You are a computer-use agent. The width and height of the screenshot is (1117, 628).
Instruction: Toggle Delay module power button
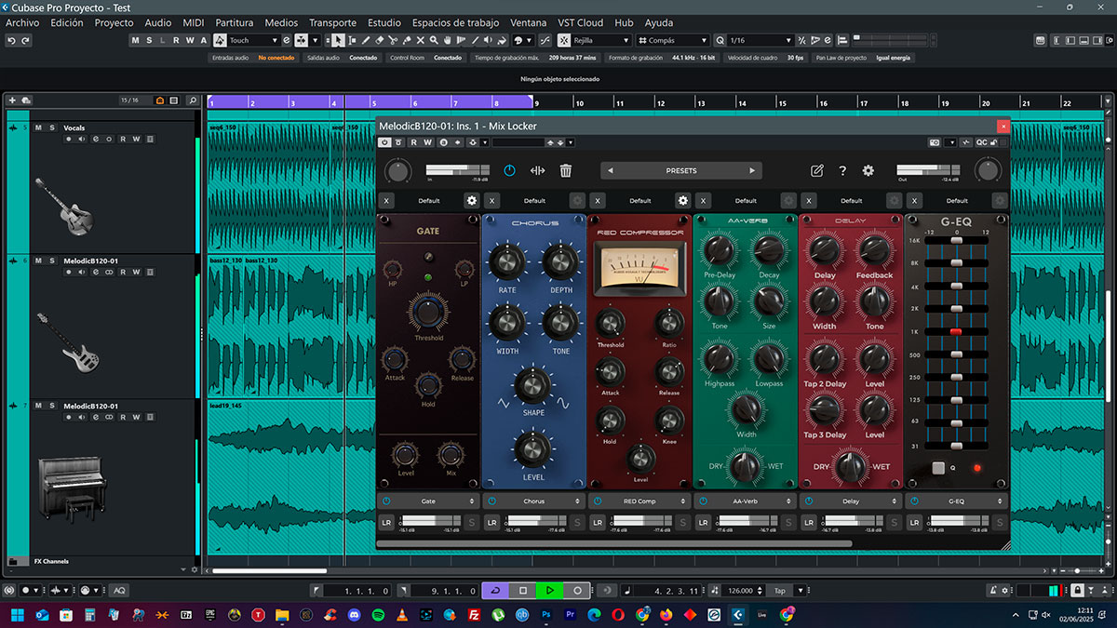coord(810,501)
